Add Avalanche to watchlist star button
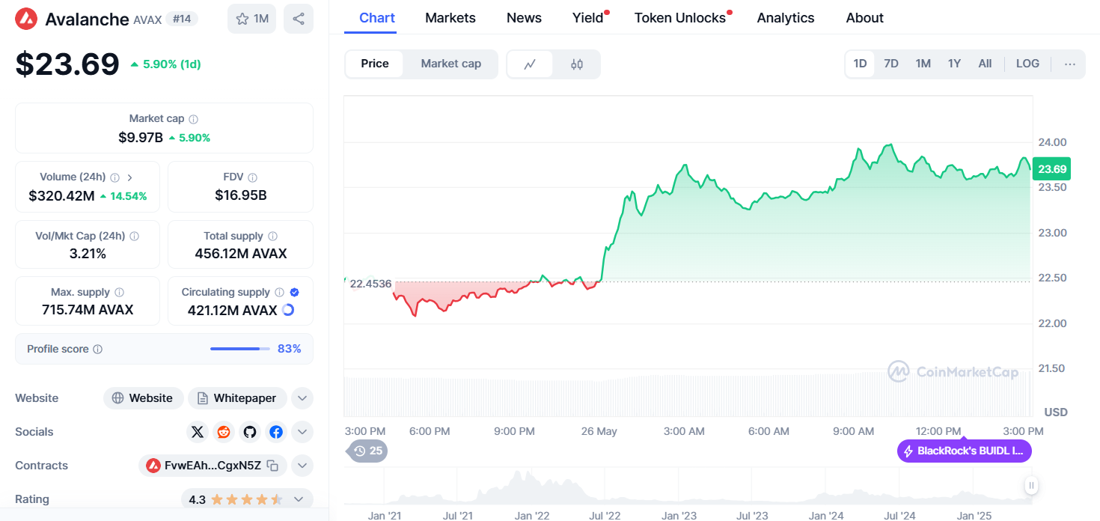 251,19
